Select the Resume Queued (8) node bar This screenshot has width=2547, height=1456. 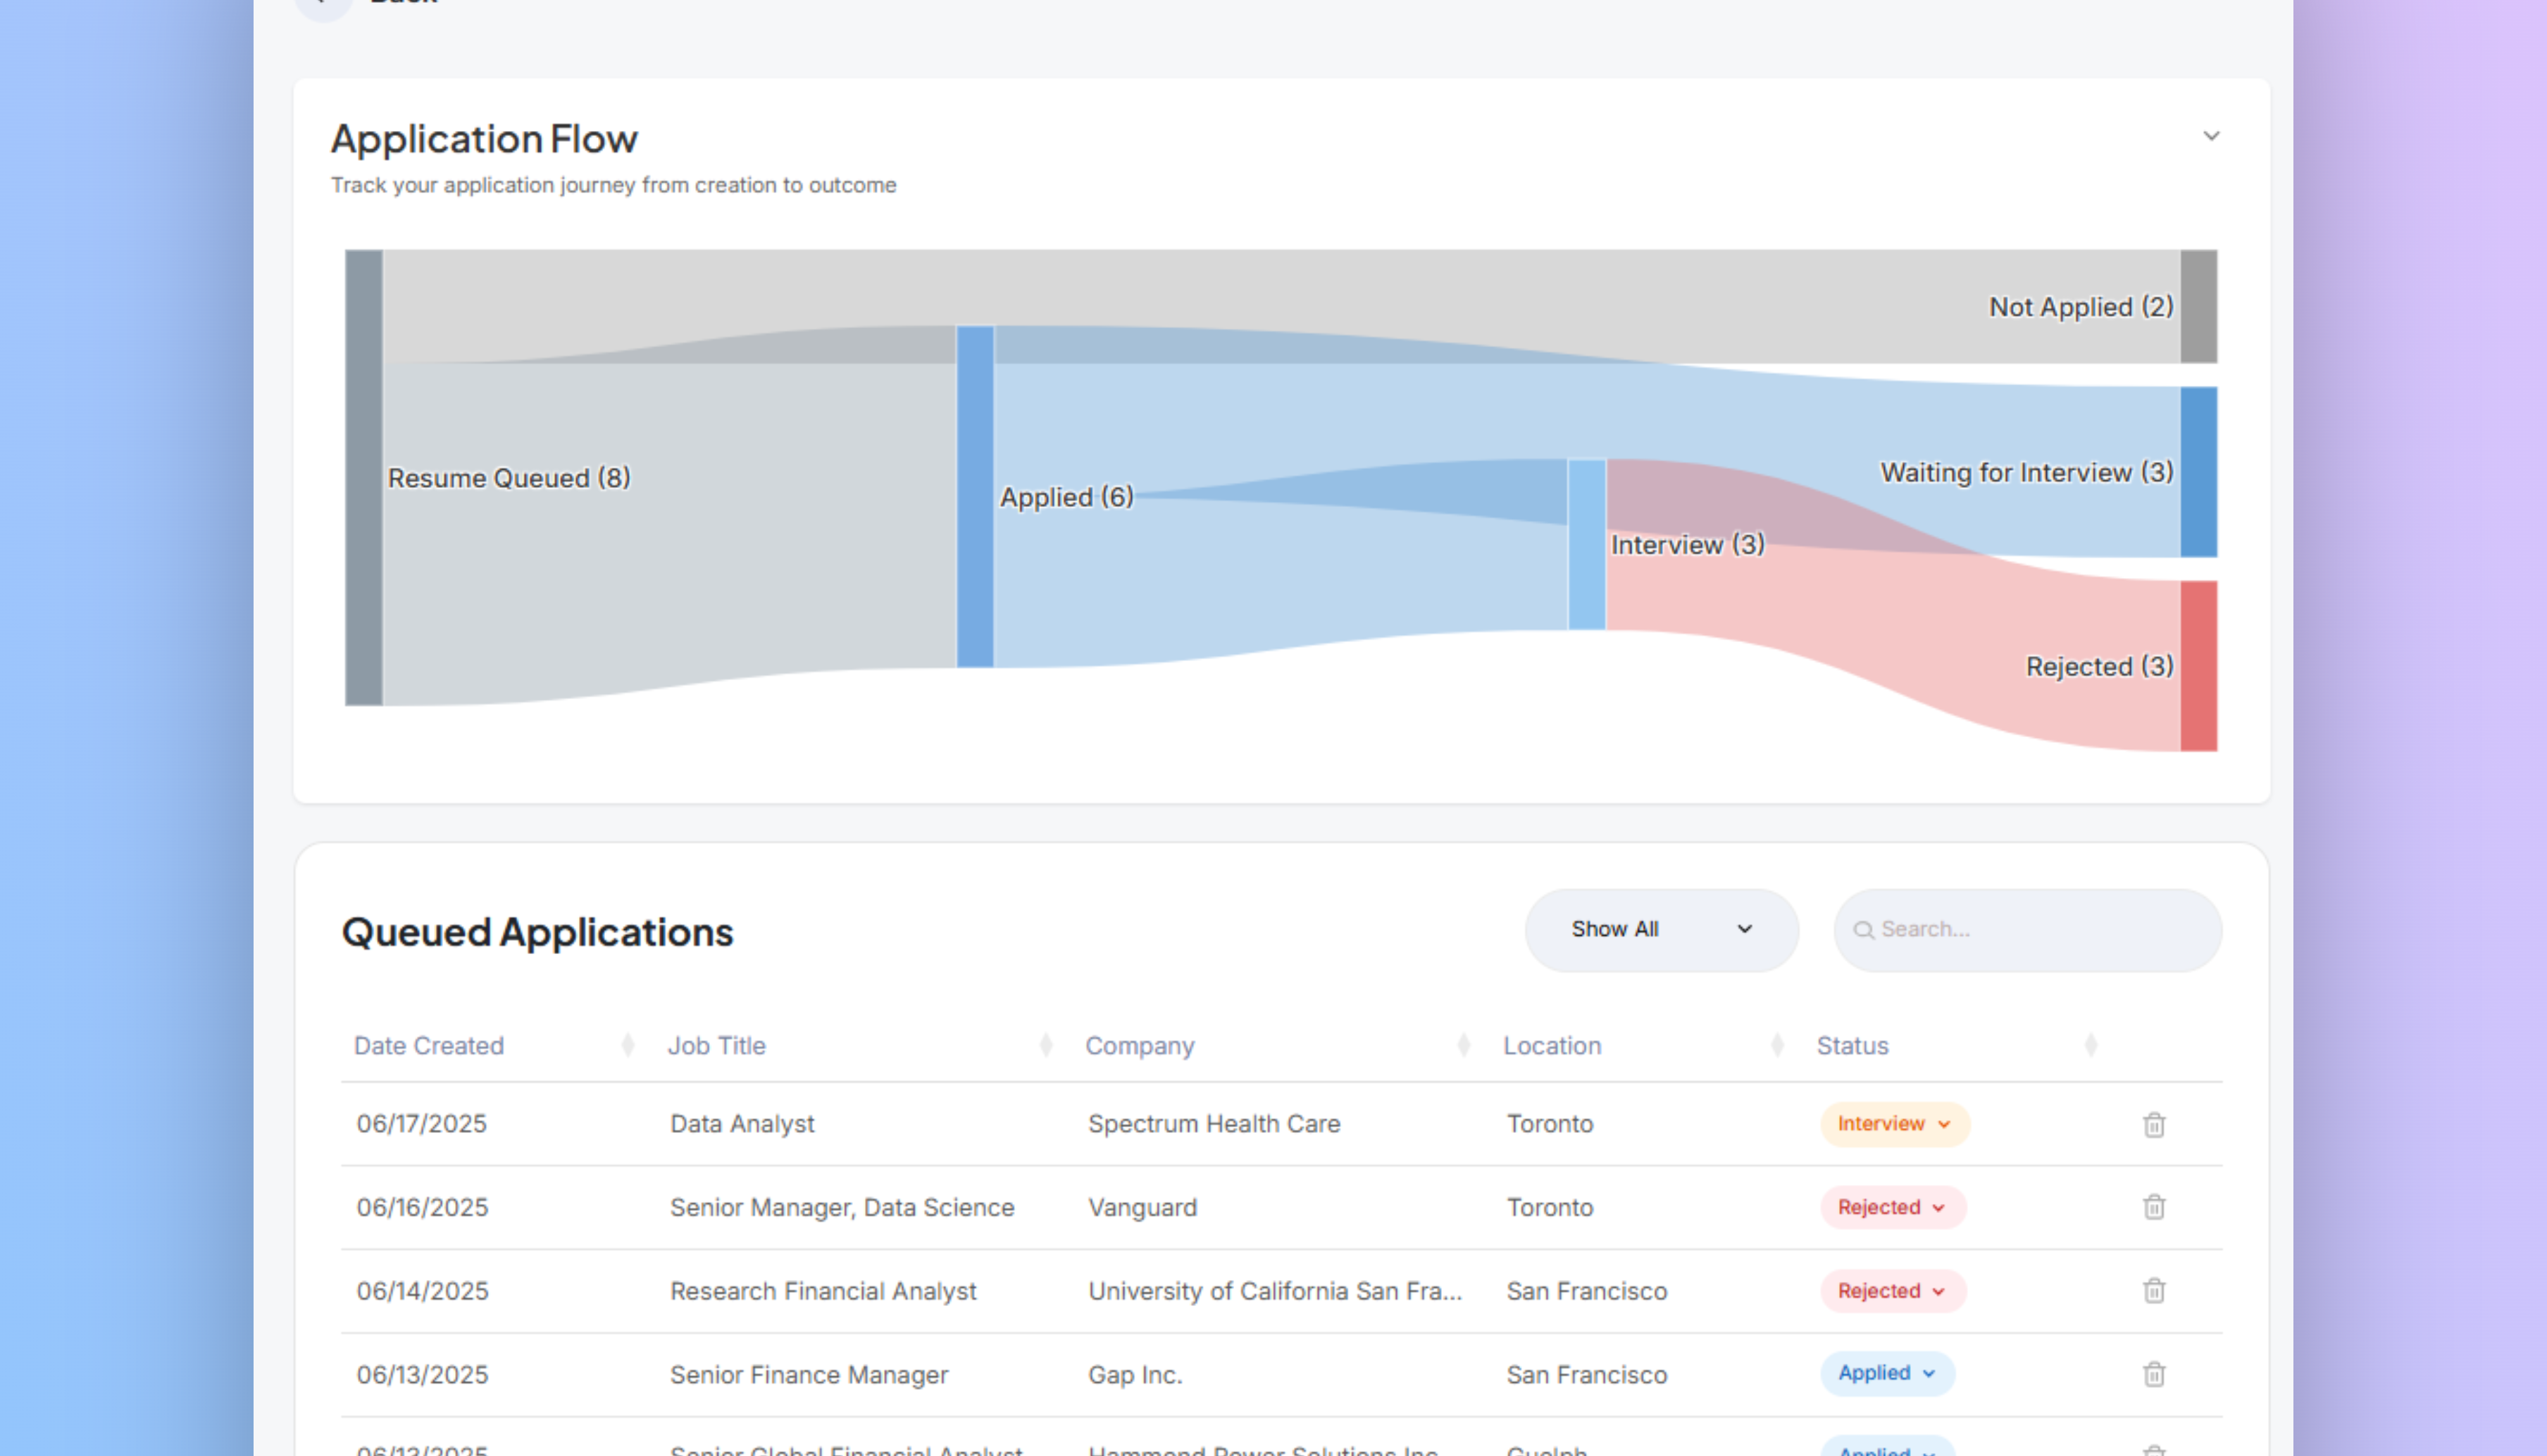364,478
